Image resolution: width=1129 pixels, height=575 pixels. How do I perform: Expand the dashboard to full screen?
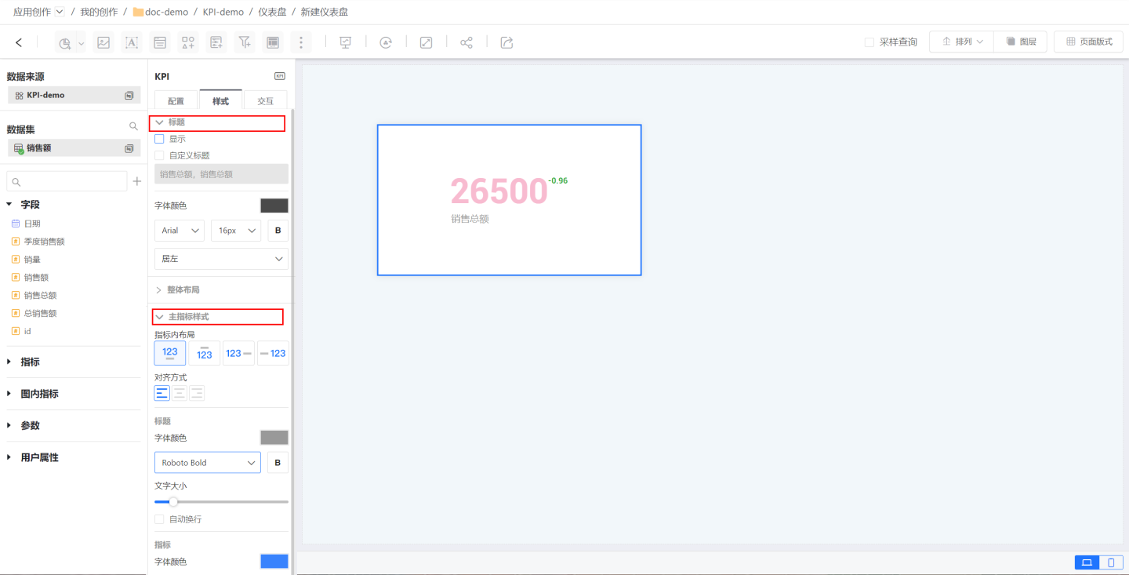point(426,42)
